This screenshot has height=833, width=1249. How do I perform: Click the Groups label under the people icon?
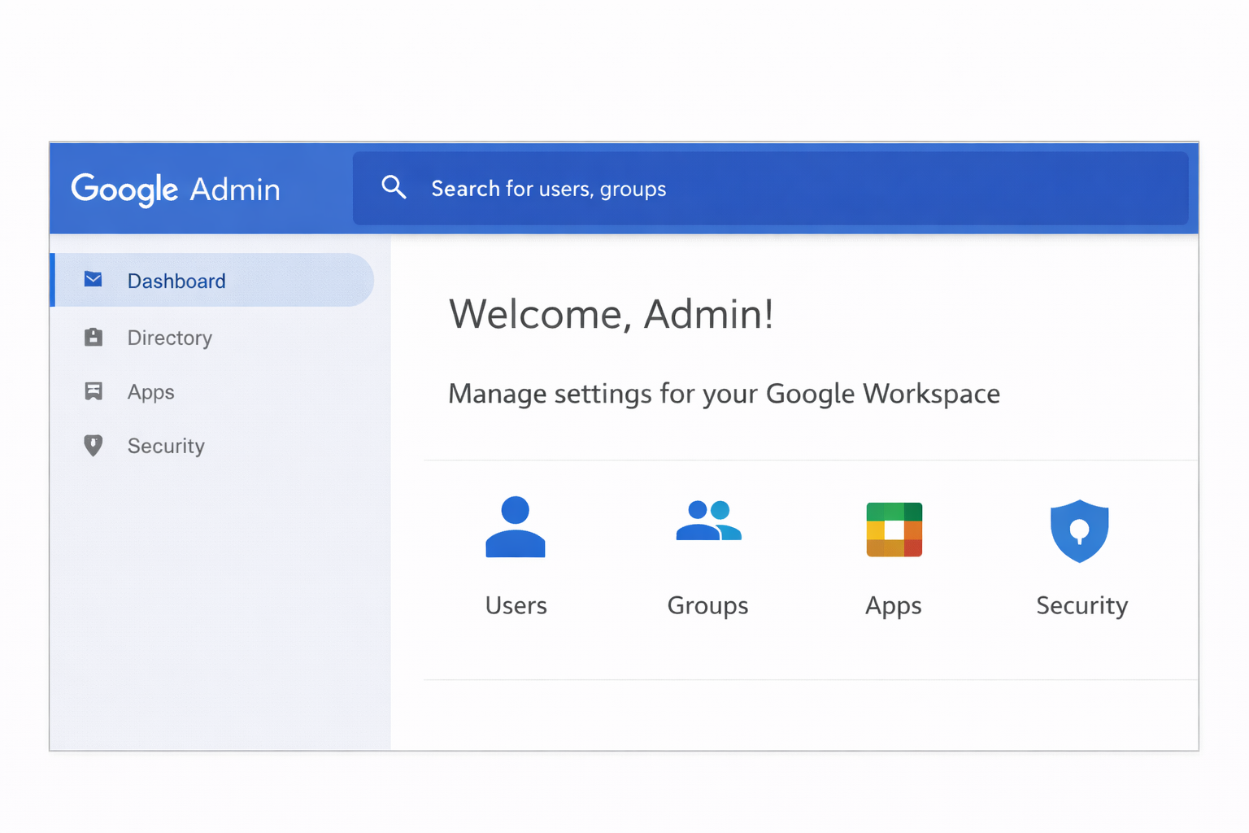[707, 606]
